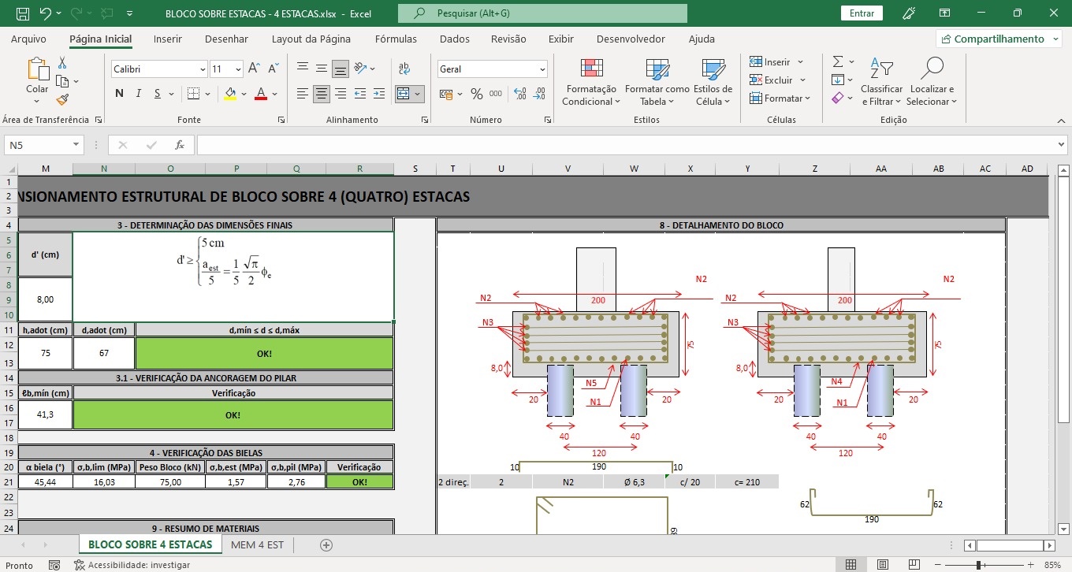The image size is (1072, 572).
Task: Toggle bold text formatting
Action: 120,94
